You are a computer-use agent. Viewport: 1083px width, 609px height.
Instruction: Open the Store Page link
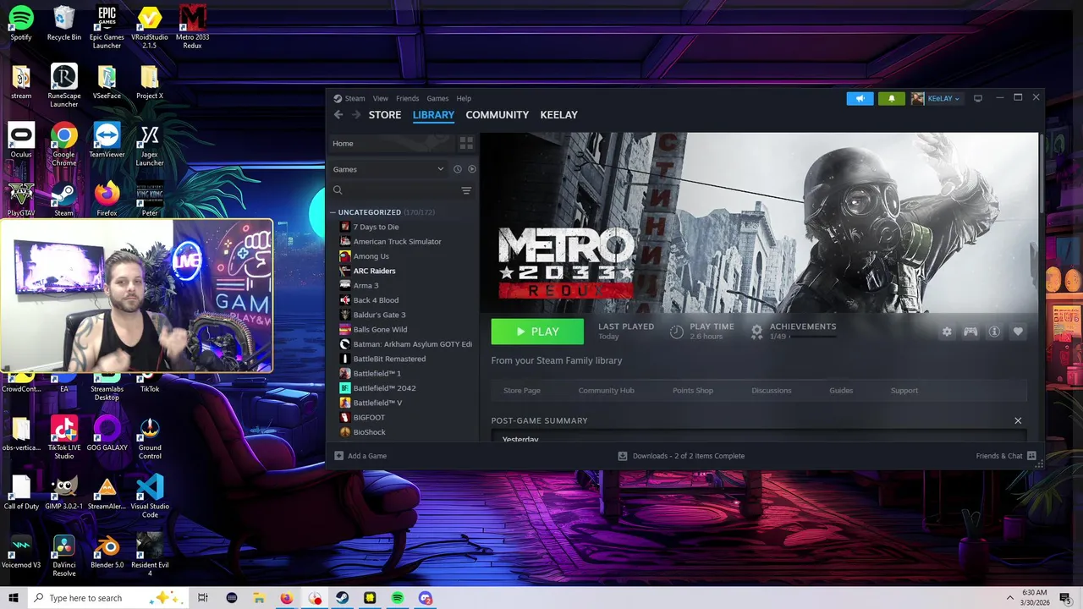522,391
